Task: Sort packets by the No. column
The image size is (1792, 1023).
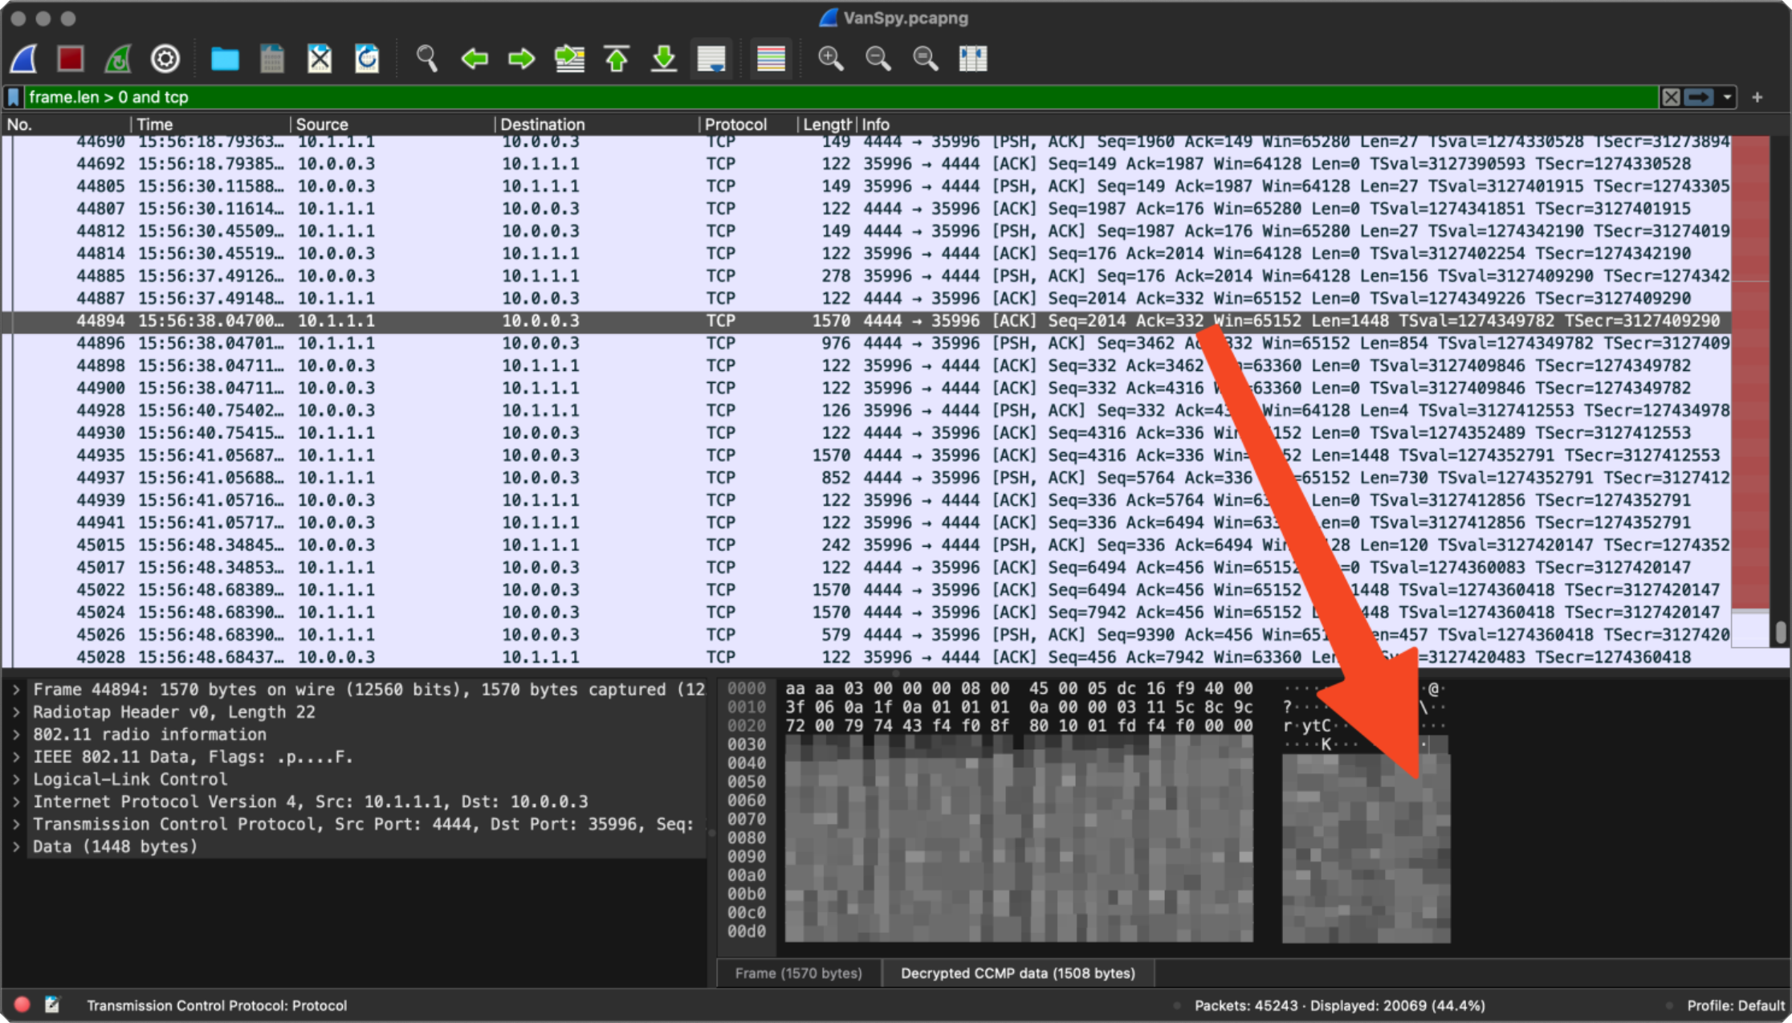Action: [x=66, y=124]
